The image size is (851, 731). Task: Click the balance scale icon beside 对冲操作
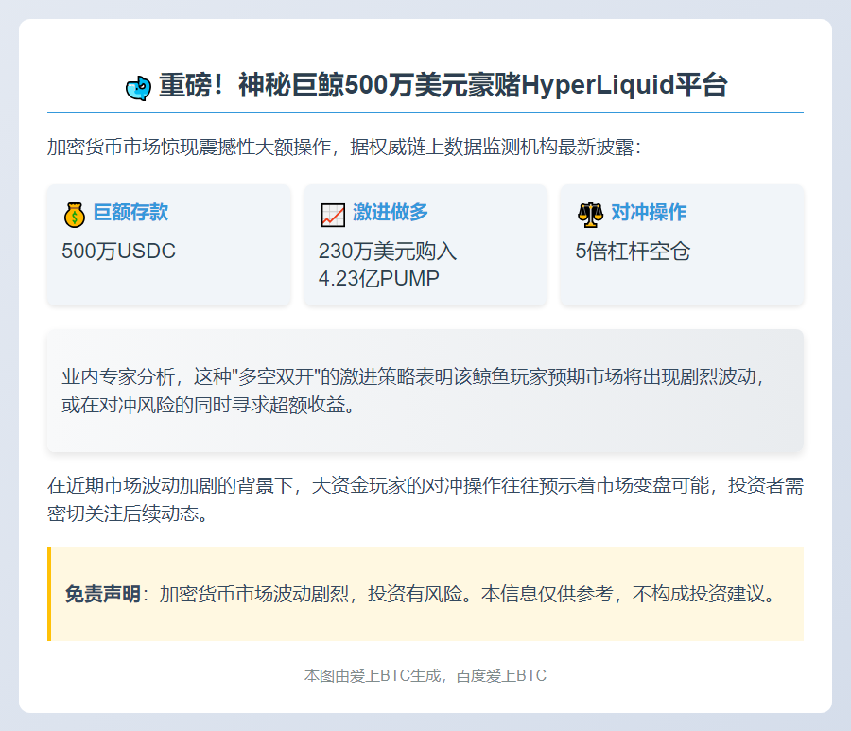590,215
